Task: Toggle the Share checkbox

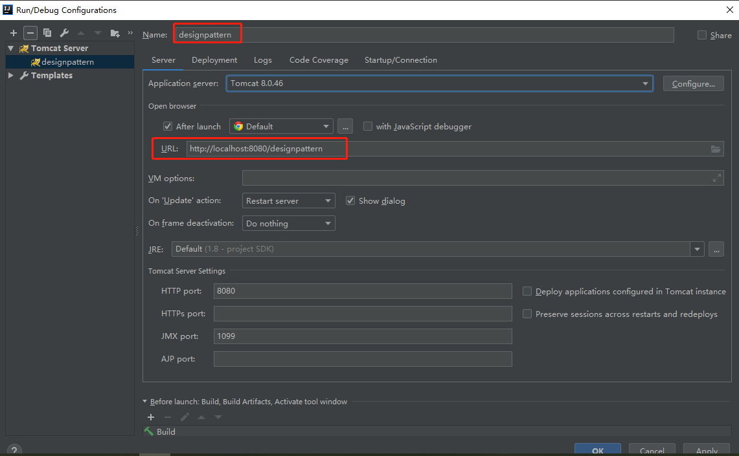Action: point(702,35)
